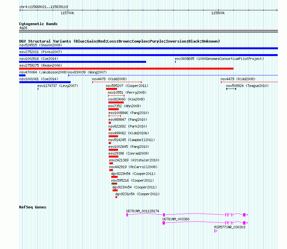Open the nsv595216 (Cooper2011) variant label
Image resolution: width=287 pixels, height=249 pixels.
[x=133, y=180]
